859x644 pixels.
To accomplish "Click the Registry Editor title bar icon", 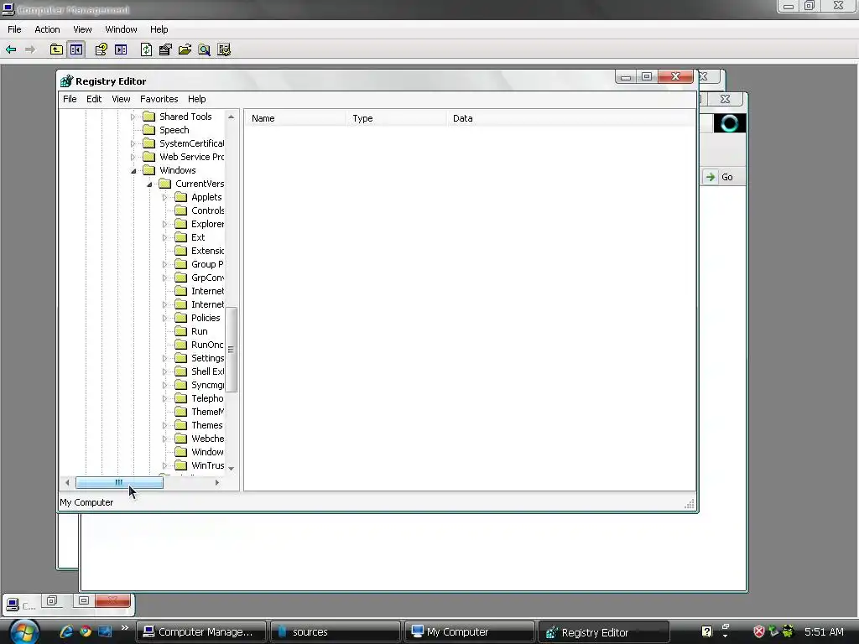I will [x=67, y=81].
